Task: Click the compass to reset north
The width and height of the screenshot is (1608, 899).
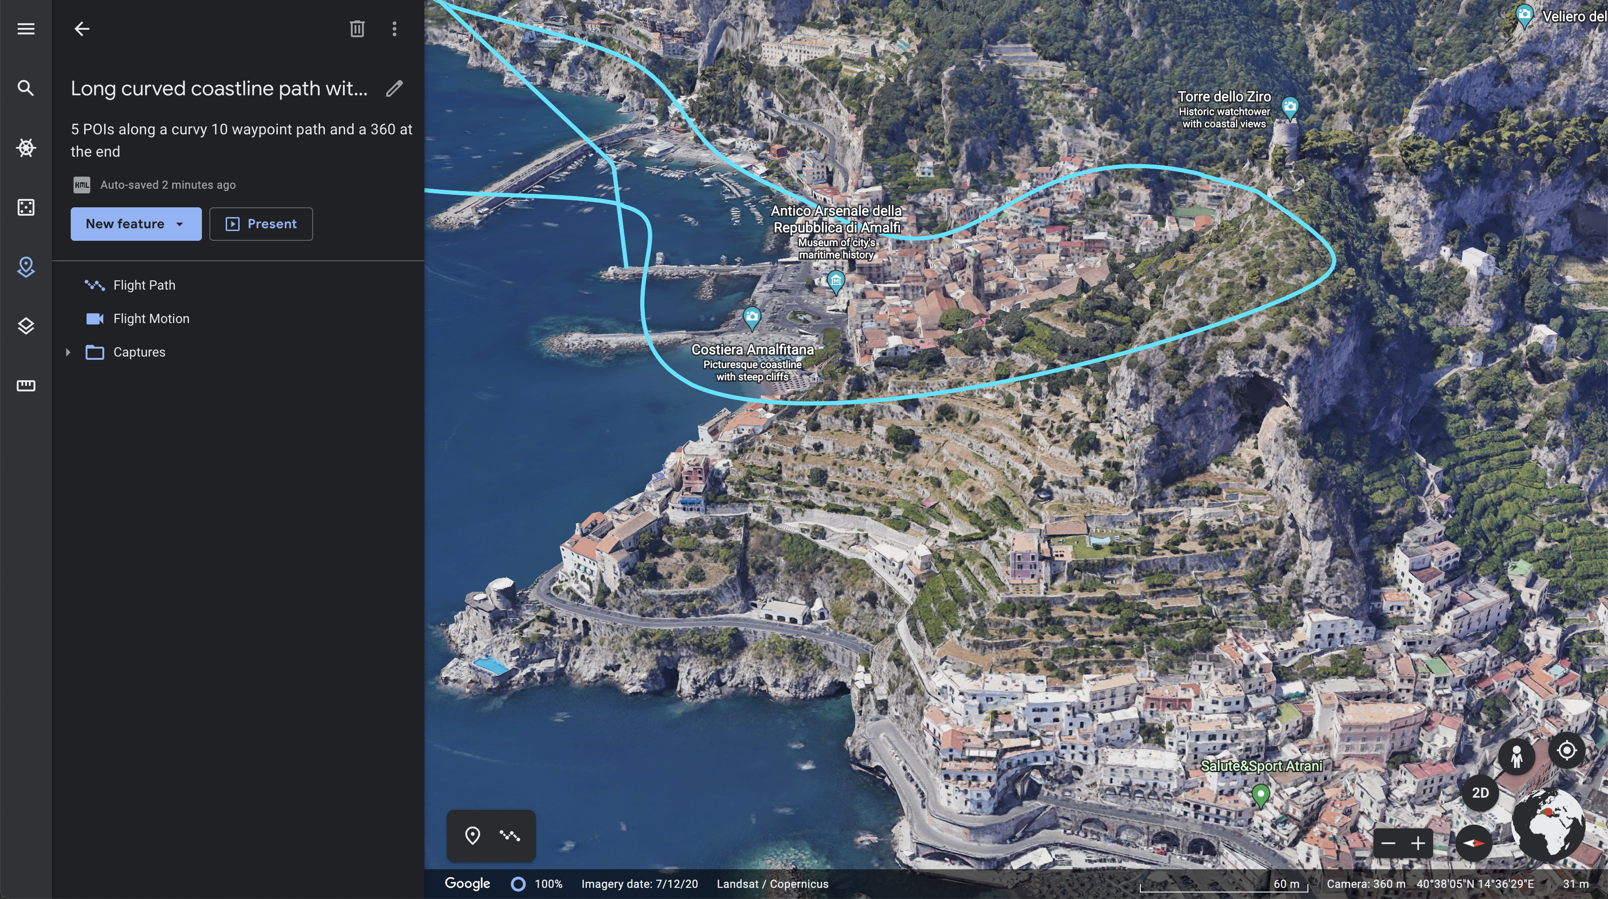Action: [x=1474, y=843]
